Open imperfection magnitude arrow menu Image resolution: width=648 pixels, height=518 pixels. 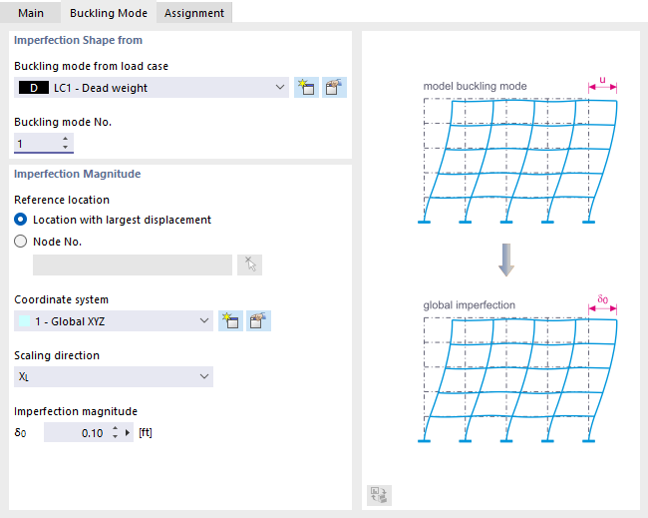128,433
